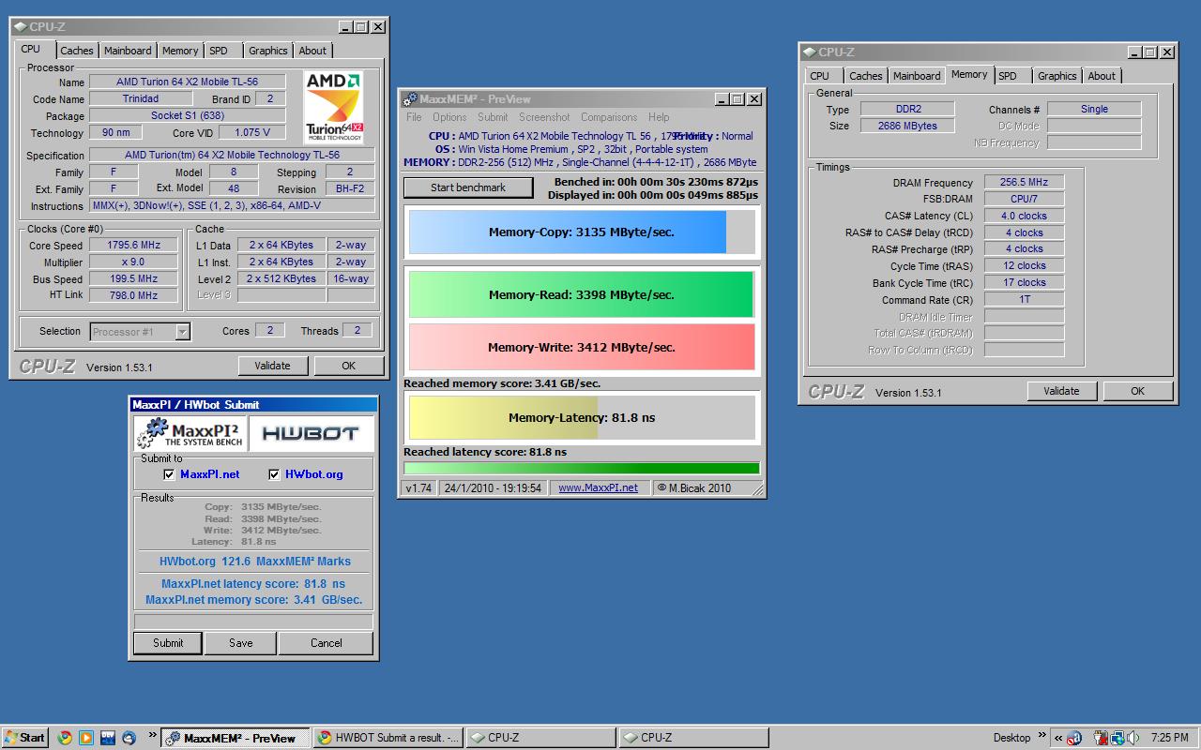The height and width of the screenshot is (750, 1201).
Task: Open Memory tab in left CPU-Z window
Action: (x=180, y=51)
